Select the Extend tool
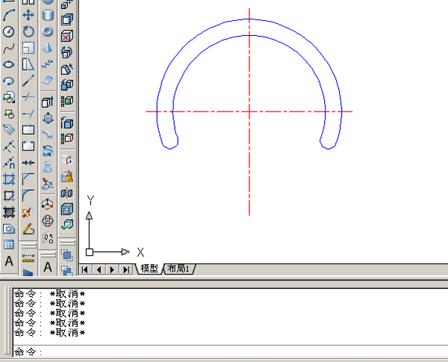The height and width of the screenshot is (362, 448). [28, 114]
